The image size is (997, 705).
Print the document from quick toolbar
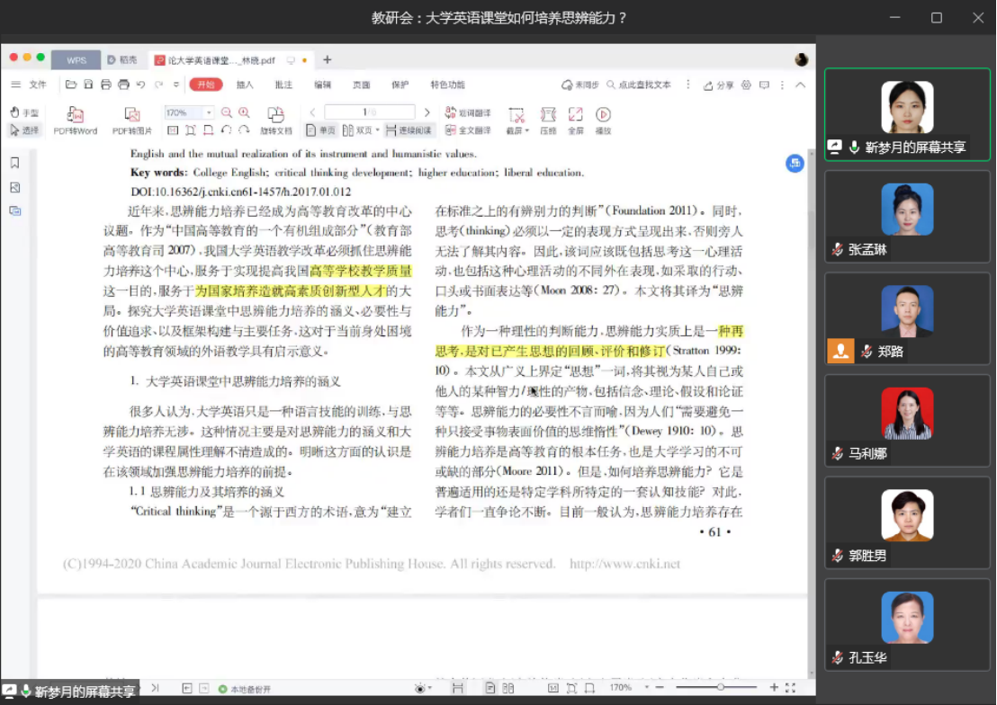[x=105, y=85]
